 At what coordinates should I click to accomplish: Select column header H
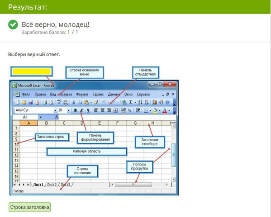153,123
